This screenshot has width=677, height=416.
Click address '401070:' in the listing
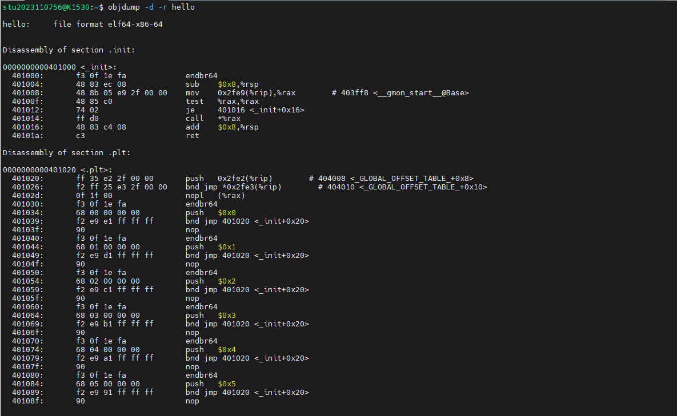pyautogui.click(x=27, y=341)
